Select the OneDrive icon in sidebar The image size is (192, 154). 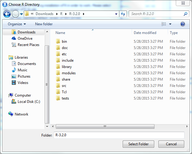click(x=14, y=38)
